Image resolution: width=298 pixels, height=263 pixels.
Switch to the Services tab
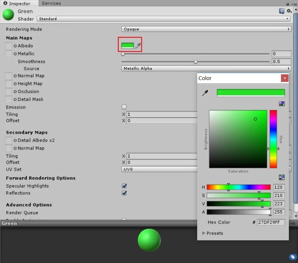(51, 3)
